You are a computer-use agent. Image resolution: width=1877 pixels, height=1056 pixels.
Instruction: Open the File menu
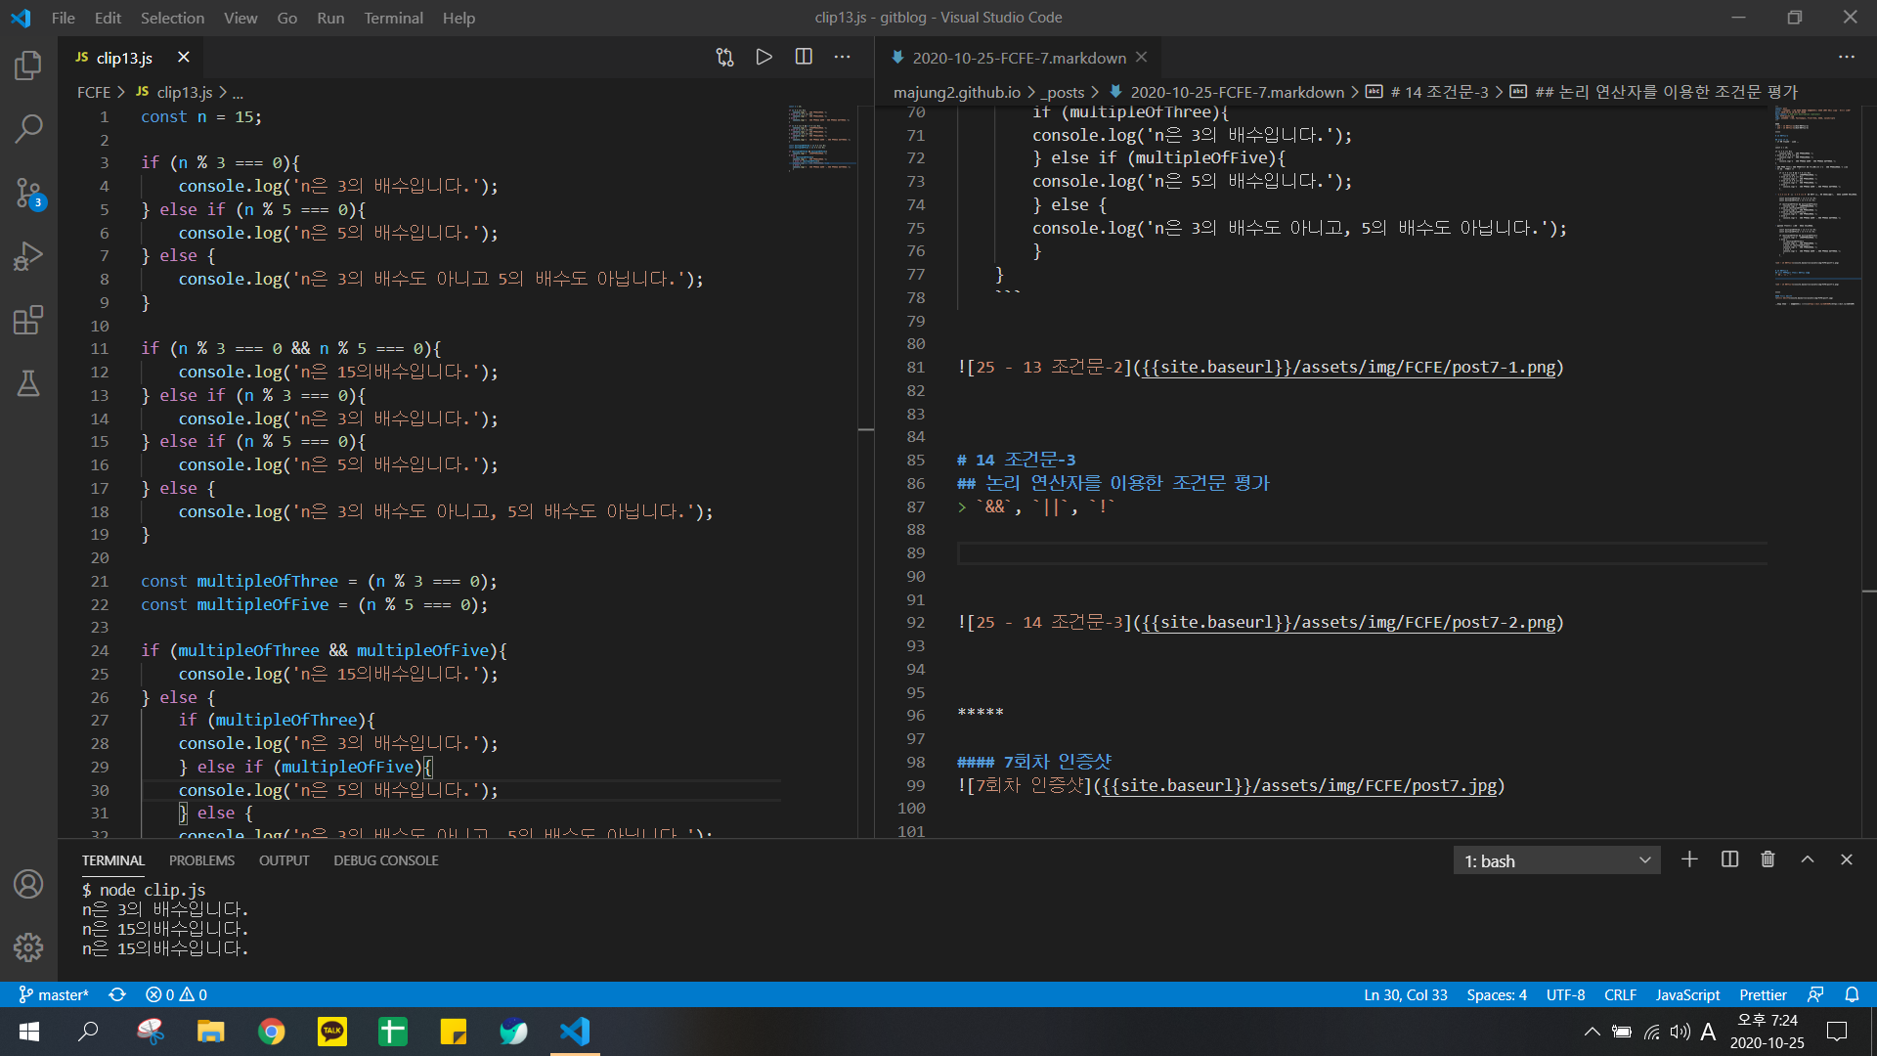point(64,18)
